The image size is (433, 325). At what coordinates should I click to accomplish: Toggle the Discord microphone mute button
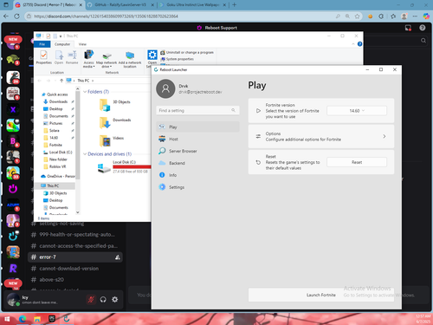coord(91,300)
